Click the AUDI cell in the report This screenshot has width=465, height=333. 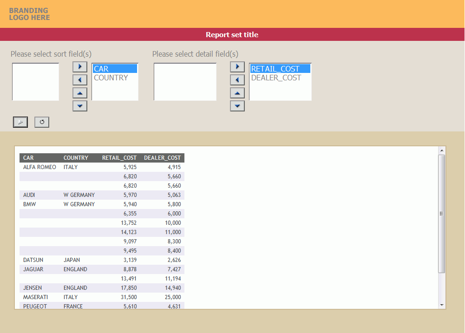tap(29, 195)
